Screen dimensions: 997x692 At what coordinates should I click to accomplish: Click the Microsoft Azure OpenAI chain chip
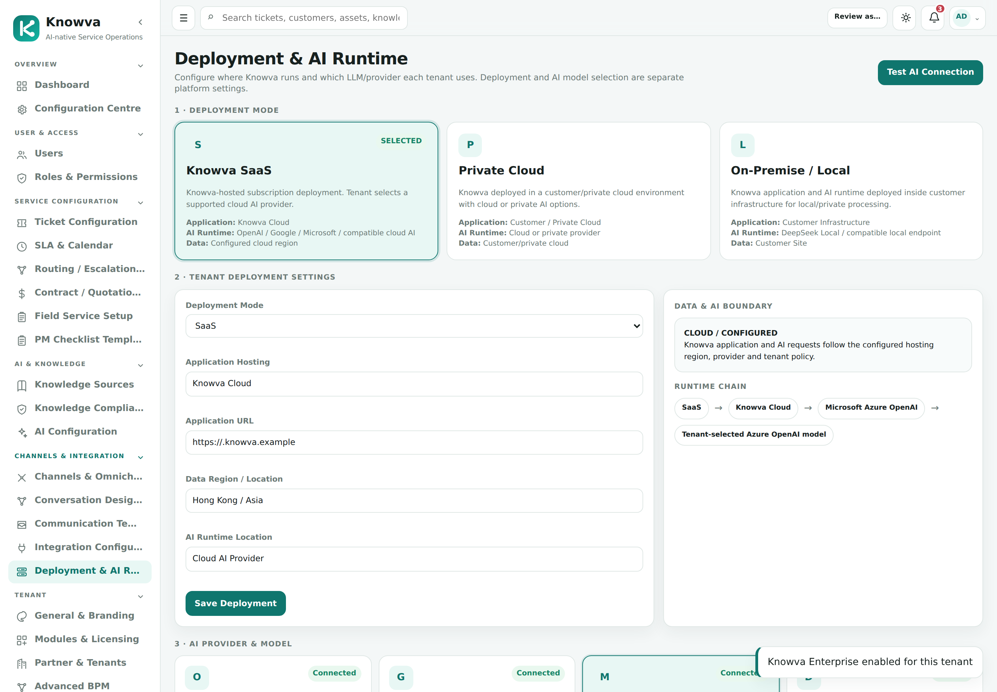pyautogui.click(x=871, y=408)
